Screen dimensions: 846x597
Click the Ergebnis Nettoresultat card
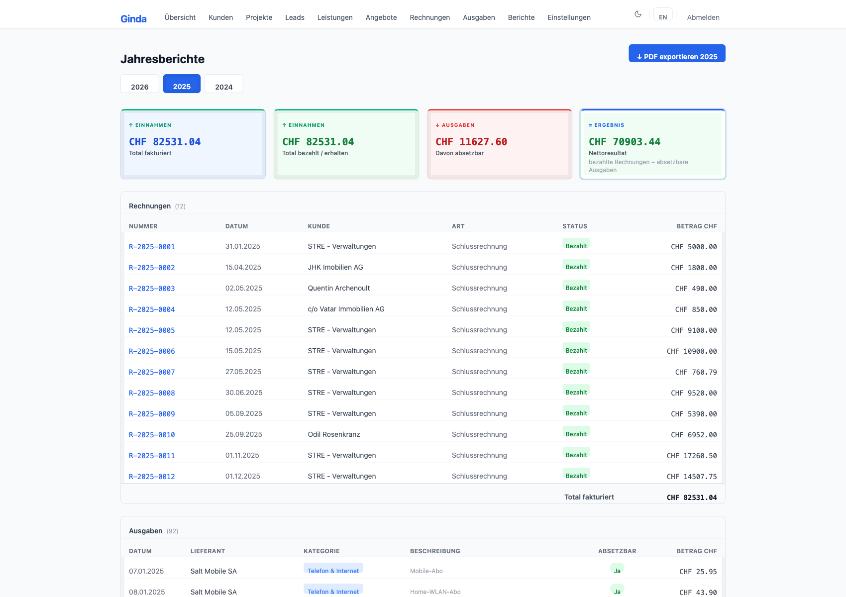click(653, 144)
